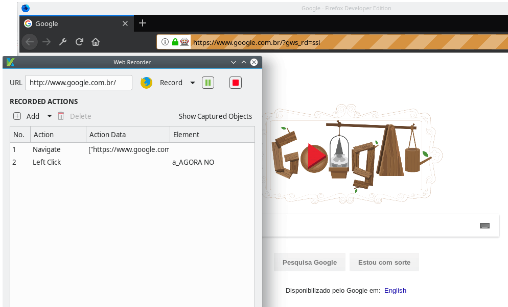The height and width of the screenshot is (307, 508).
Task: Open the on-screen keyboard in Google search
Action: coord(484,225)
